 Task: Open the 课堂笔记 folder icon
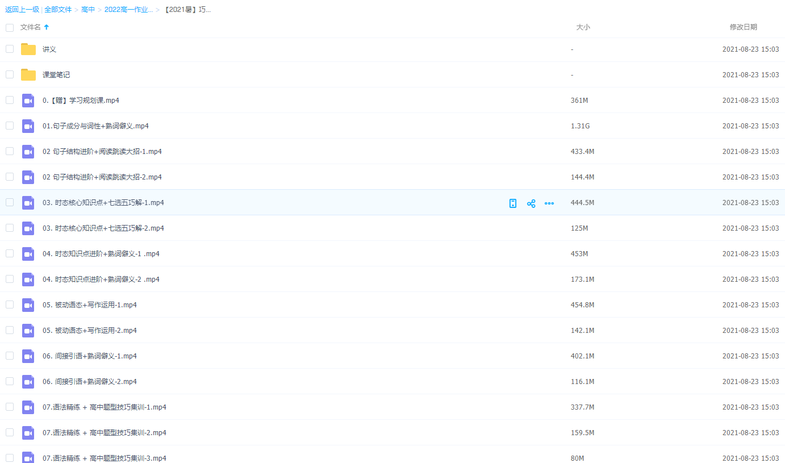click(28, 75)
